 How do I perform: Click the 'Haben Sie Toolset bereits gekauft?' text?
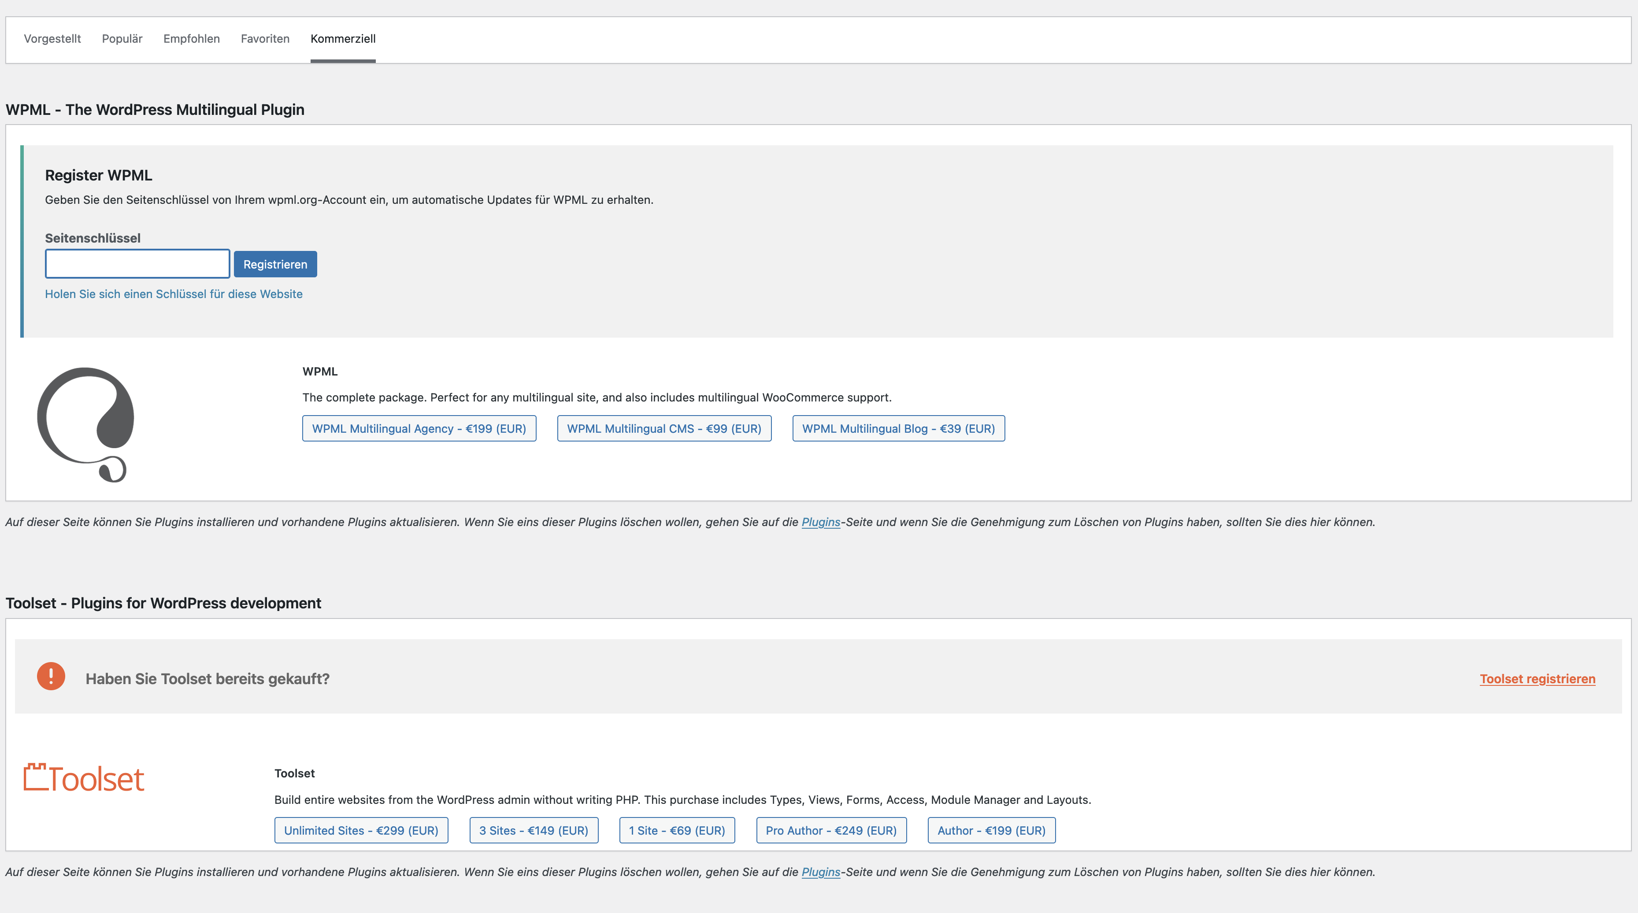(208, 678)
